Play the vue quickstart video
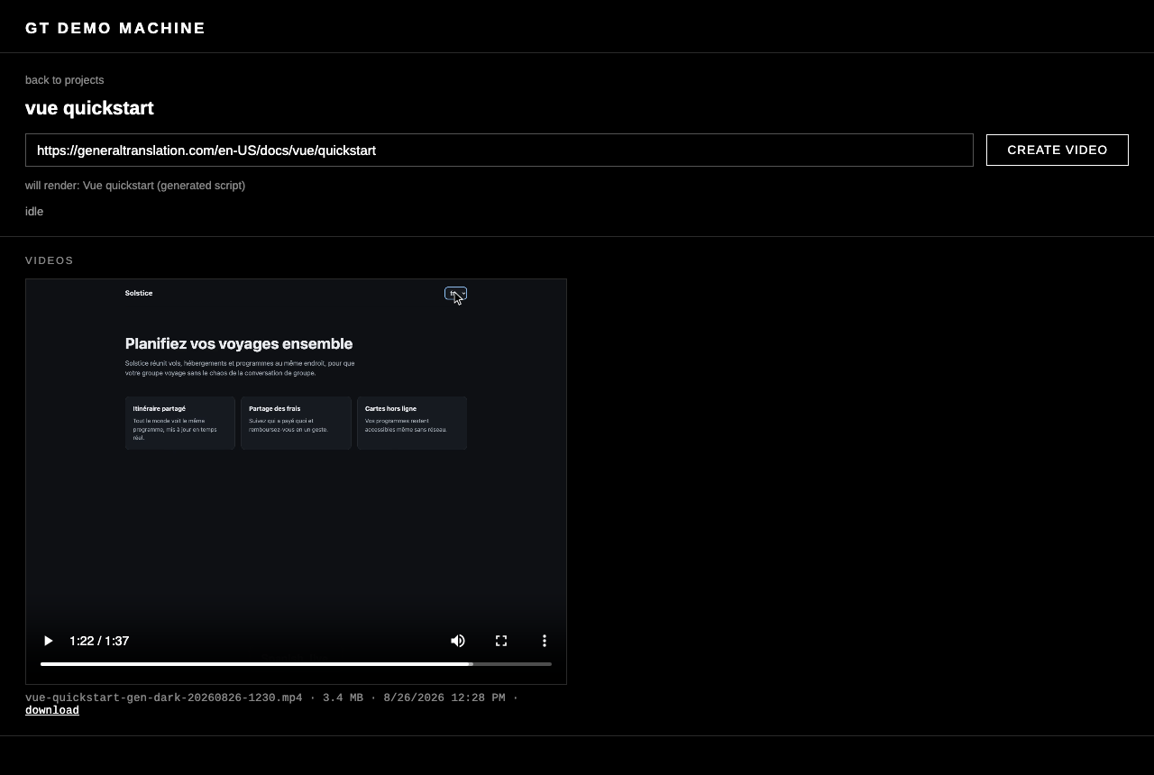Screen dimensions: 1154x775 49,641
